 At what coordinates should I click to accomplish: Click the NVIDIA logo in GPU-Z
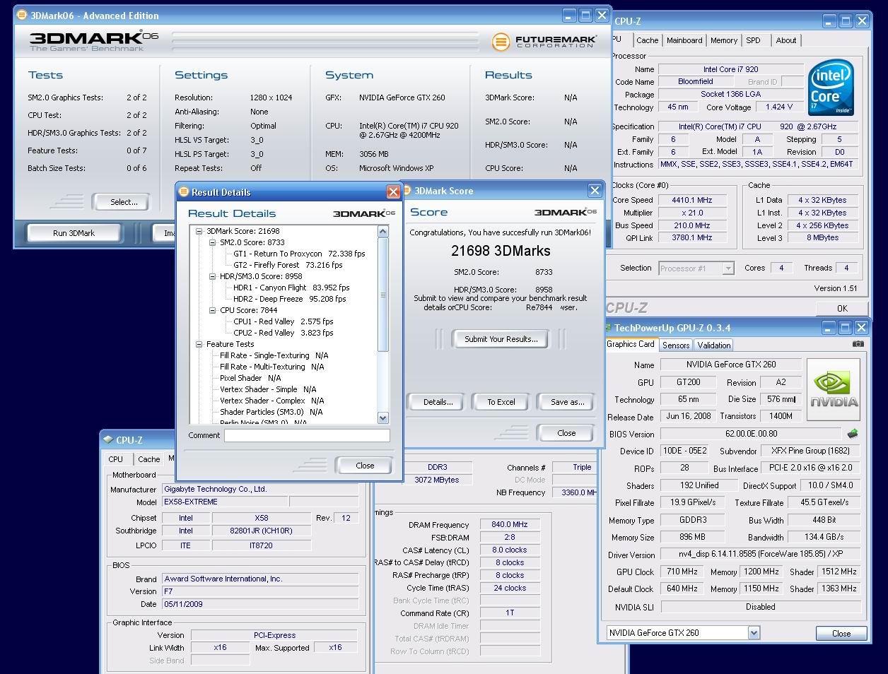[834, 389]
